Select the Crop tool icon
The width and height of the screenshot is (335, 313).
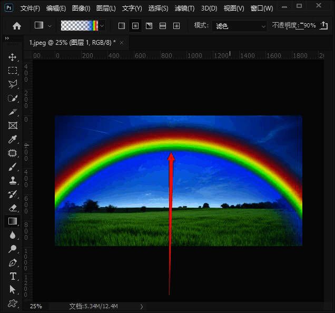[13, 112]
